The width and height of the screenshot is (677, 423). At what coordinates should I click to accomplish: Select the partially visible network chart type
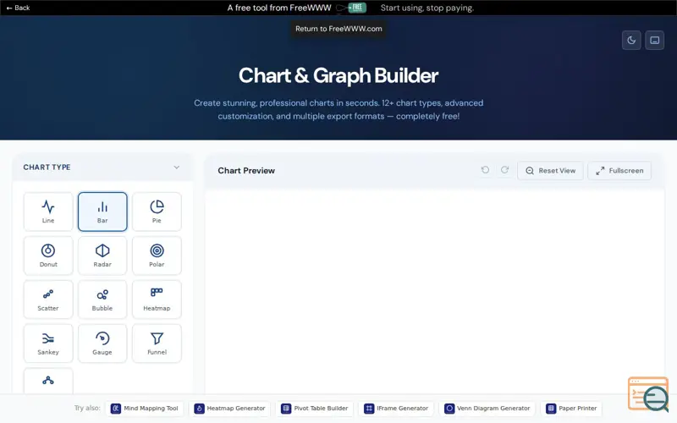click(48, 381)
